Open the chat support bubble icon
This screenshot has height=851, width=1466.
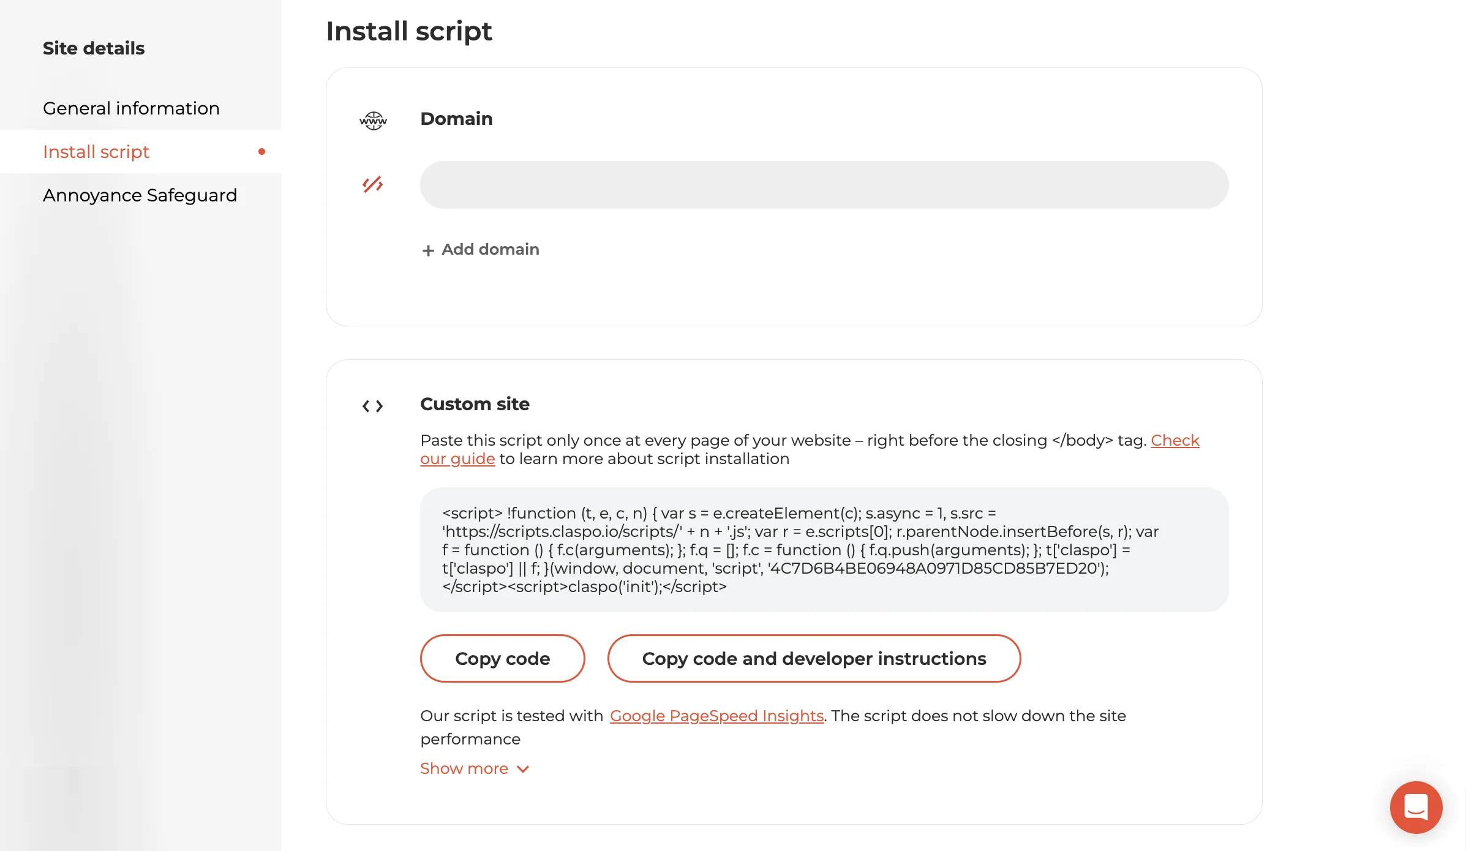1416,807
